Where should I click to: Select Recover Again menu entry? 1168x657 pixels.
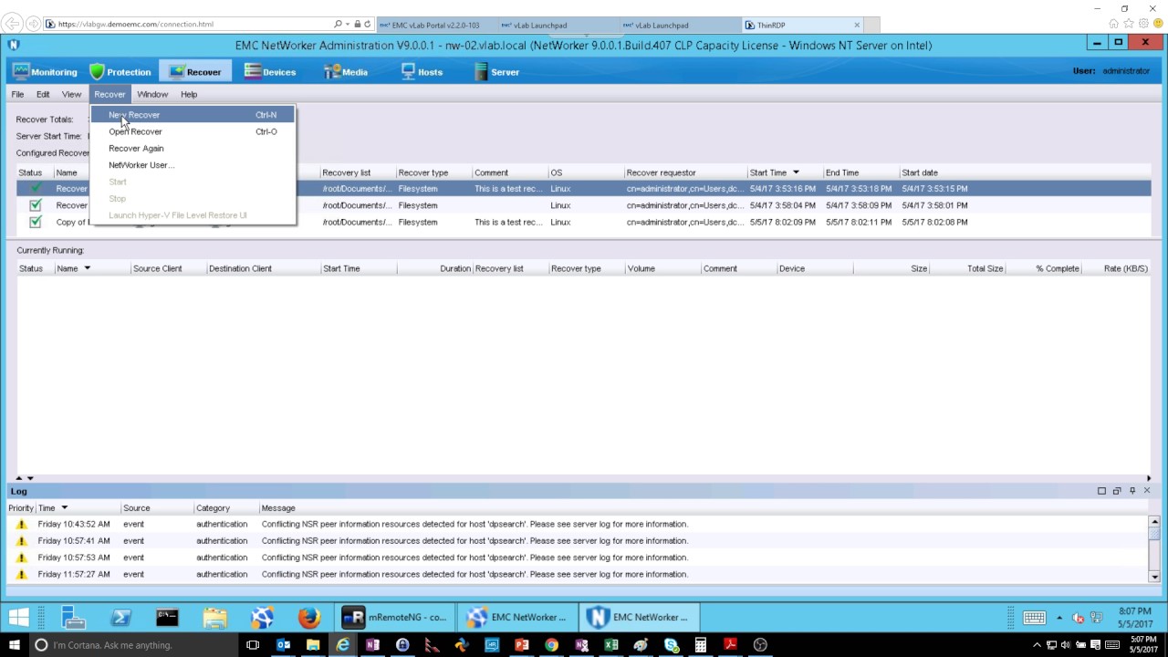pos(193,148)
